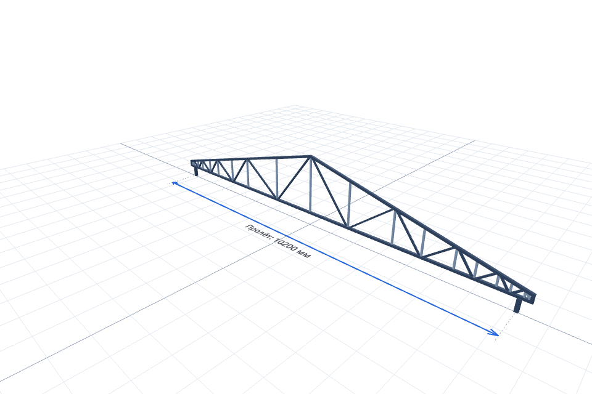Image resolution: width=592 pixels, height=394 pixels.
Task: Click the left support post of the truss
Action: [196, 171]
